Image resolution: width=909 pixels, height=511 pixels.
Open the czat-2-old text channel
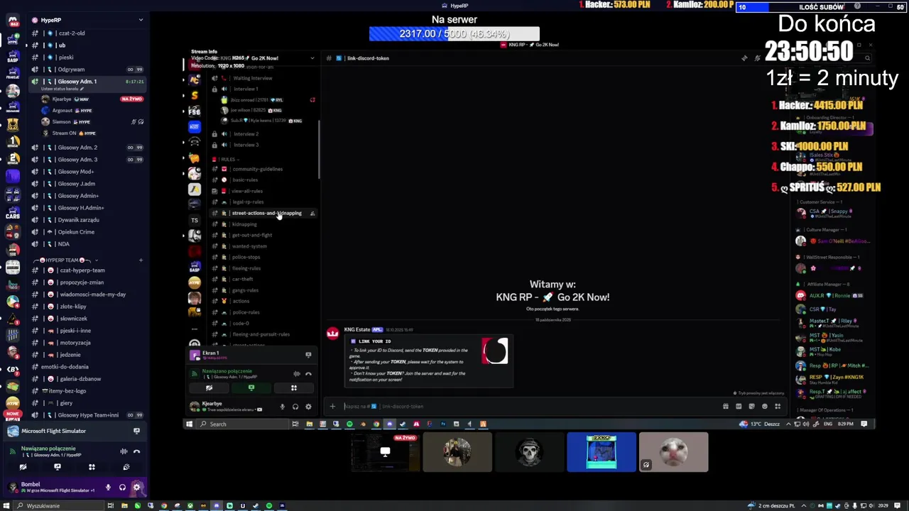click(87, 33)
